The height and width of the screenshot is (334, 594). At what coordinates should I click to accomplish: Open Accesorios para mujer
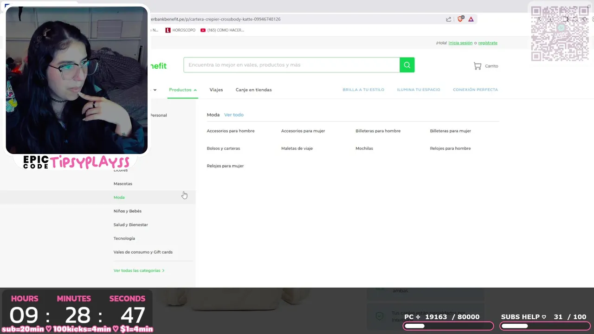(x=303, y=131)
